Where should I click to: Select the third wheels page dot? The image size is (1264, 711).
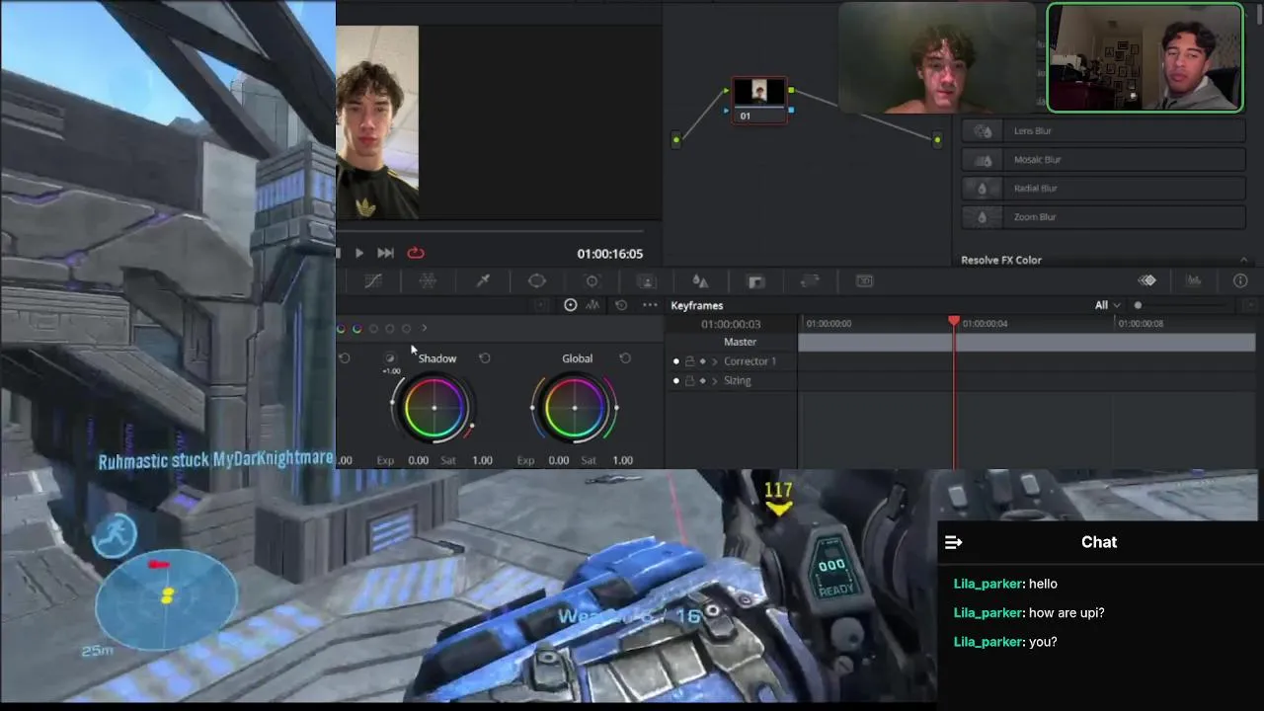point(373,329)
